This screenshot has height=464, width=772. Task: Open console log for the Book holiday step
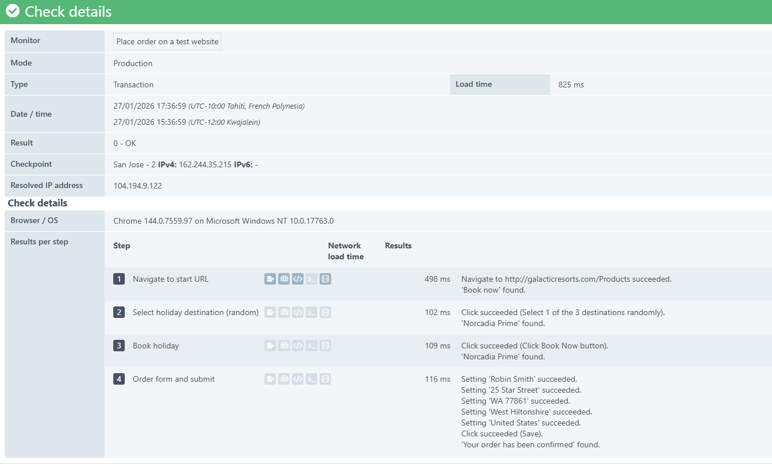click(312, 346)
